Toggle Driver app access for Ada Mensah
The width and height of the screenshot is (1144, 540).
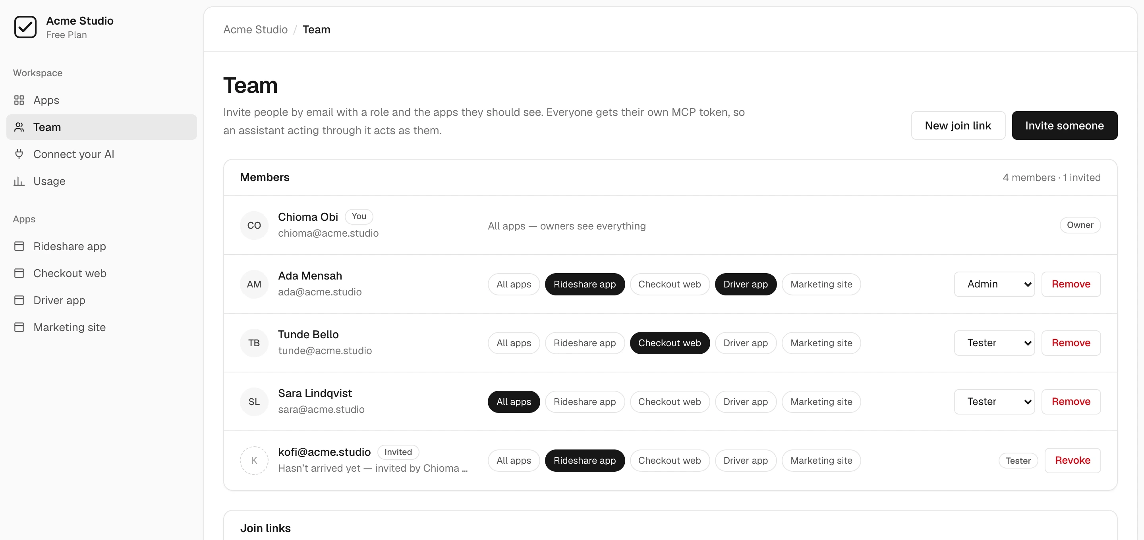coord(745,284)
